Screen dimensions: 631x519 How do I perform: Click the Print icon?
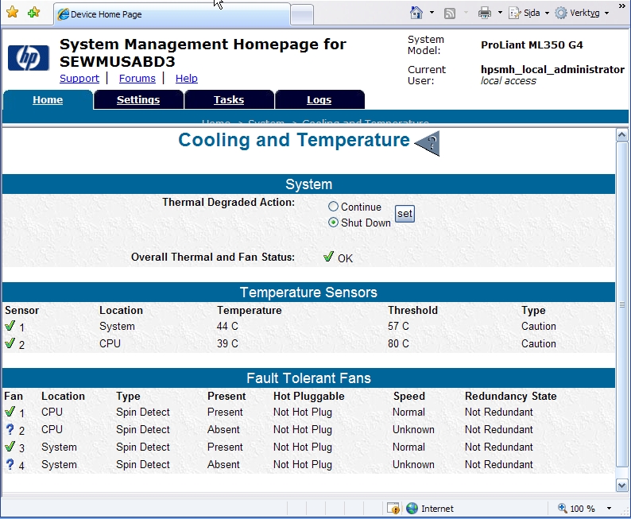coord(485,13)
